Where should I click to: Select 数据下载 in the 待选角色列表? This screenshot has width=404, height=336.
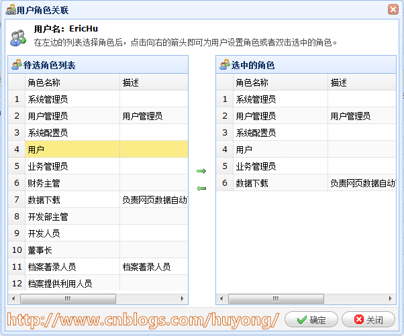pyautogui.click(x=44, y=200)
